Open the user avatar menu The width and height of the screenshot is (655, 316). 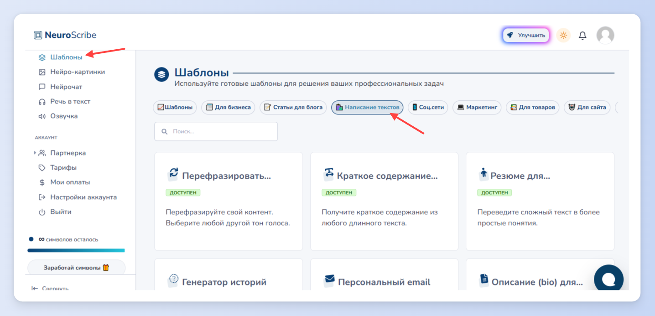point(605,35)
